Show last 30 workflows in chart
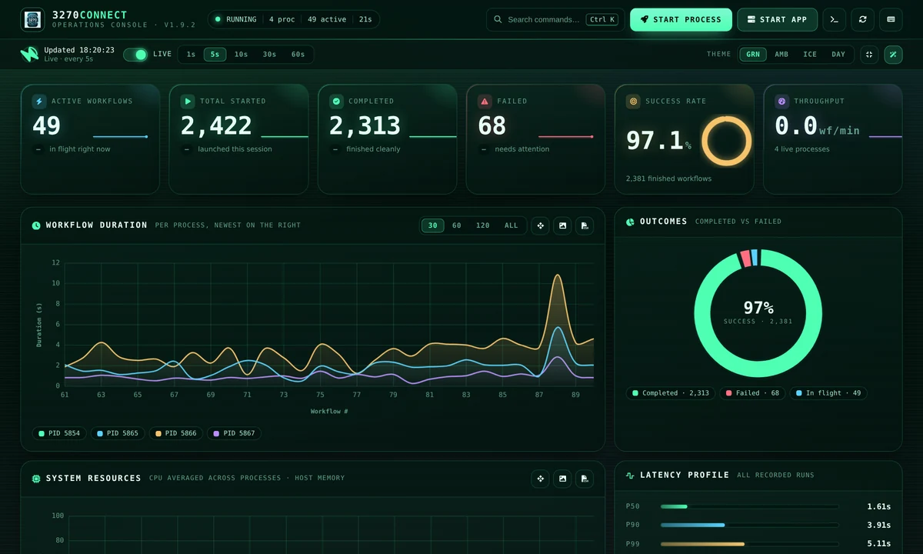This screenshot has width=923, height=554. [433, 225]
